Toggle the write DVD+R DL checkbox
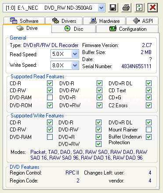163x193 pixels. [x=149, y=123]
